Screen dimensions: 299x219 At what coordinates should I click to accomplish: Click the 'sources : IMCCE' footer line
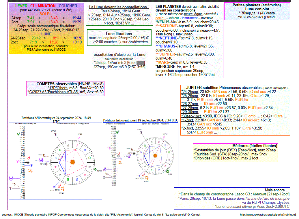101,215
